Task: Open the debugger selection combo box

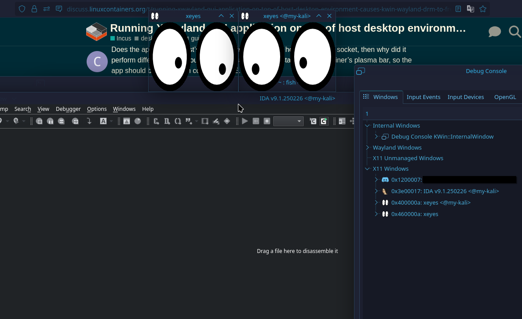Action: (288, 121)
